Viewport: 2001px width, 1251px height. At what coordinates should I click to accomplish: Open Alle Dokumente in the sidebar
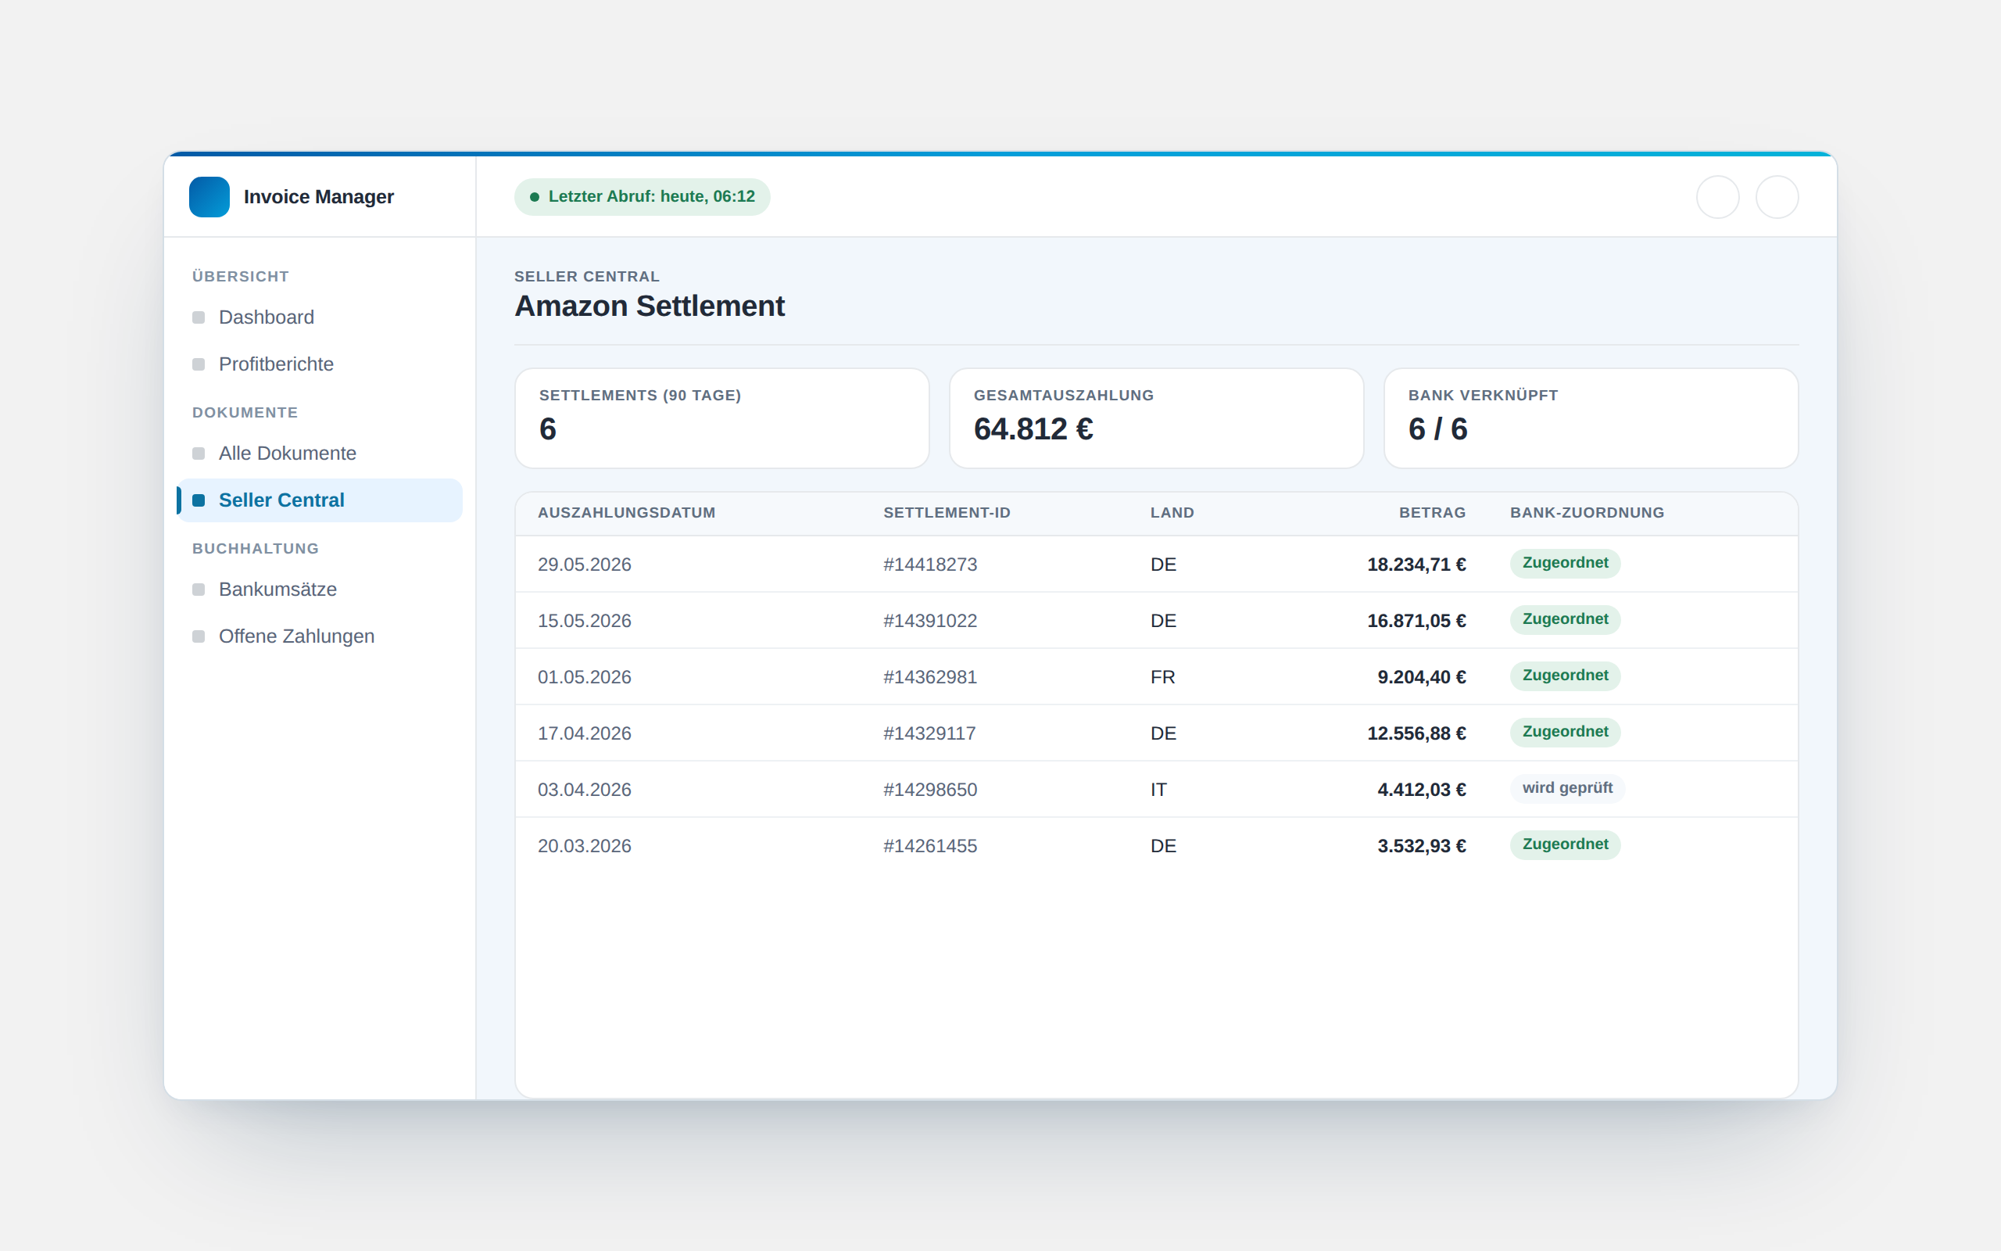[x=319, y=453]
